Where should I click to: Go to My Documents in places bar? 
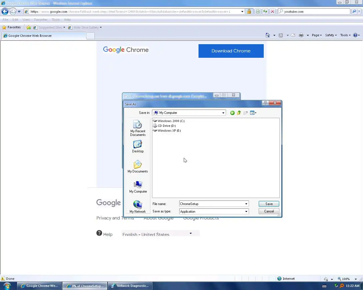pos(138,167)
